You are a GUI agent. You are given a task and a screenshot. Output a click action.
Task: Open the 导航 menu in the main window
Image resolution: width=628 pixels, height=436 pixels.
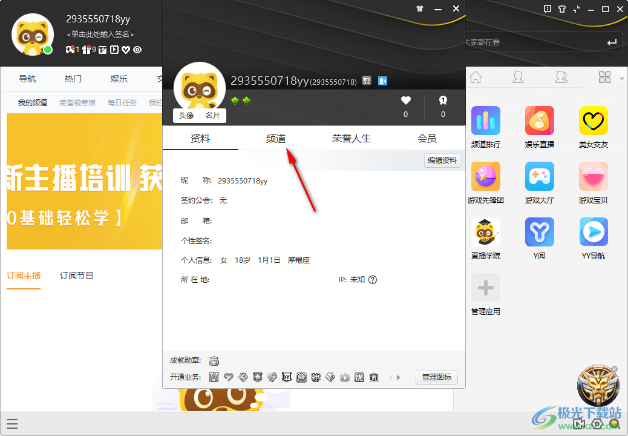pyautogui.click(x=27, y=79)
